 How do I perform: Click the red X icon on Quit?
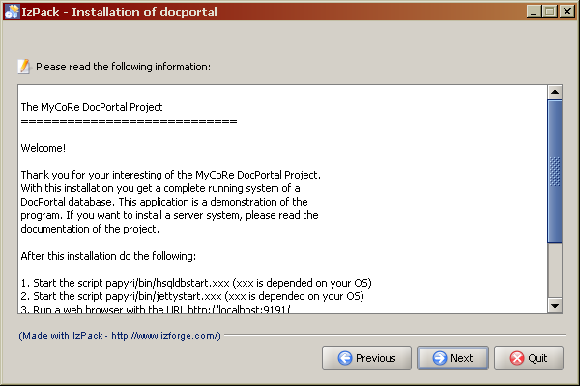[x=517, y=358]
